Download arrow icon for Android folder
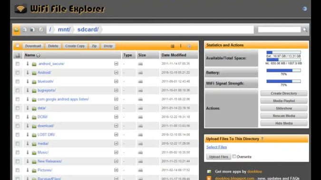This screenshot has width=321, height=180. [28, 72]
